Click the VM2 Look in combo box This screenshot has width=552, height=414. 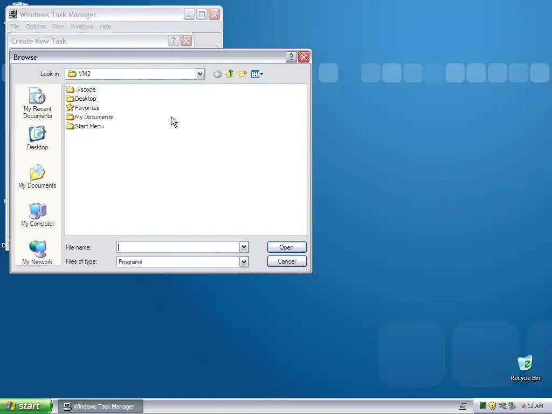click(135, 74)
